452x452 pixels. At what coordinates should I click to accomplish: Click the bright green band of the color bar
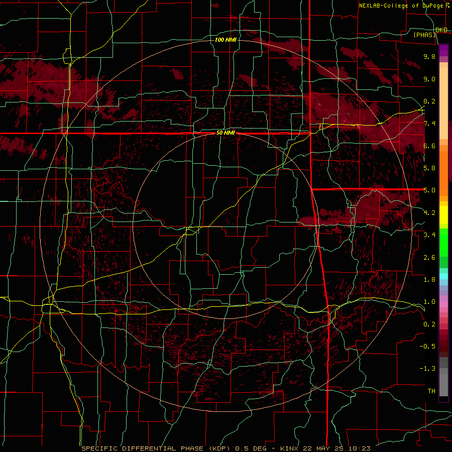point(443,243)
